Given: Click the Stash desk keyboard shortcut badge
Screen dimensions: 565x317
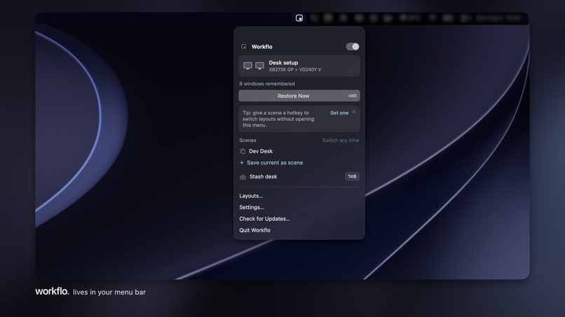Looking at the screenshot, I should pos(352,176).
